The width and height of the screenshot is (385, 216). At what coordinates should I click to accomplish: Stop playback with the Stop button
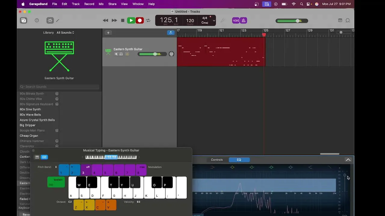(x=123, y=20)
